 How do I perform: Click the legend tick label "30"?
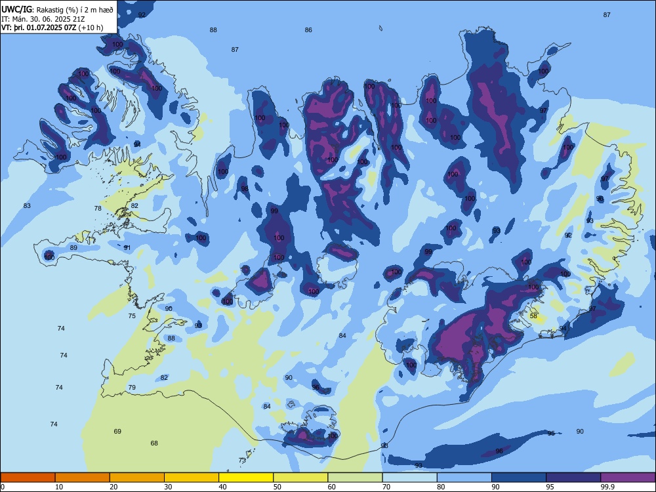tap(168, 487)
